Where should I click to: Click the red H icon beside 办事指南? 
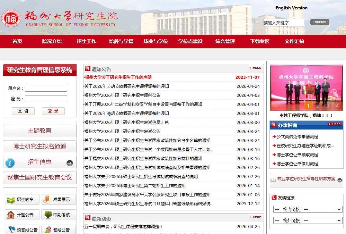point(274,125)
